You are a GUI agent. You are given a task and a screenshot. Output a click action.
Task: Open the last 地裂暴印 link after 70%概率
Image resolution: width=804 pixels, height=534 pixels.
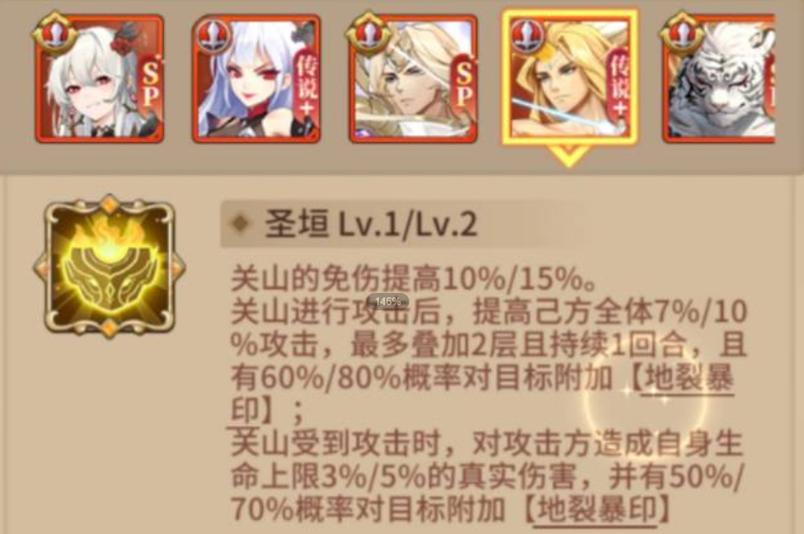(595, 510)
